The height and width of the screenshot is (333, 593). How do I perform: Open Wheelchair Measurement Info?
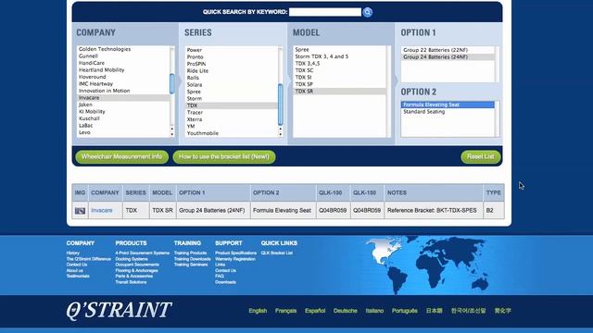[x=121, y=156]
